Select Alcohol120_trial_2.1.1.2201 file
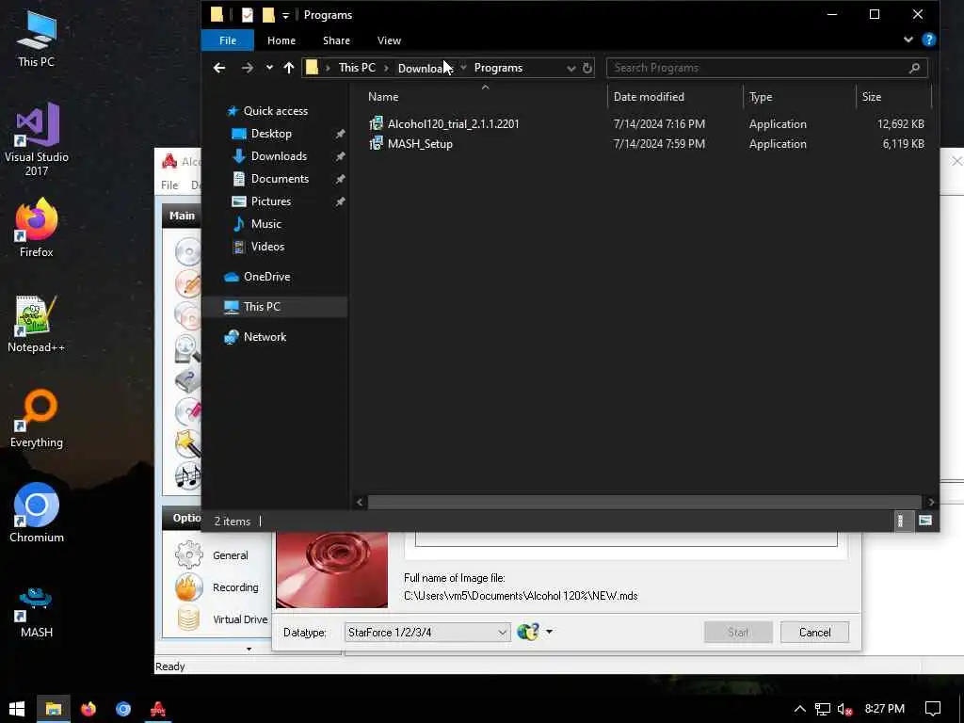 pyautogui.click(x=453, y=123)
